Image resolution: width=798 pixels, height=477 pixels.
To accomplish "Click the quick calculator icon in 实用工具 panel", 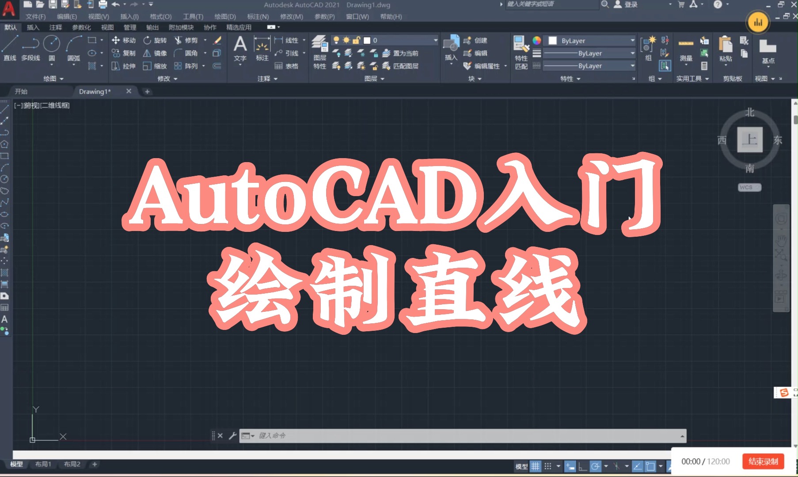I will (x=704, y=66).
